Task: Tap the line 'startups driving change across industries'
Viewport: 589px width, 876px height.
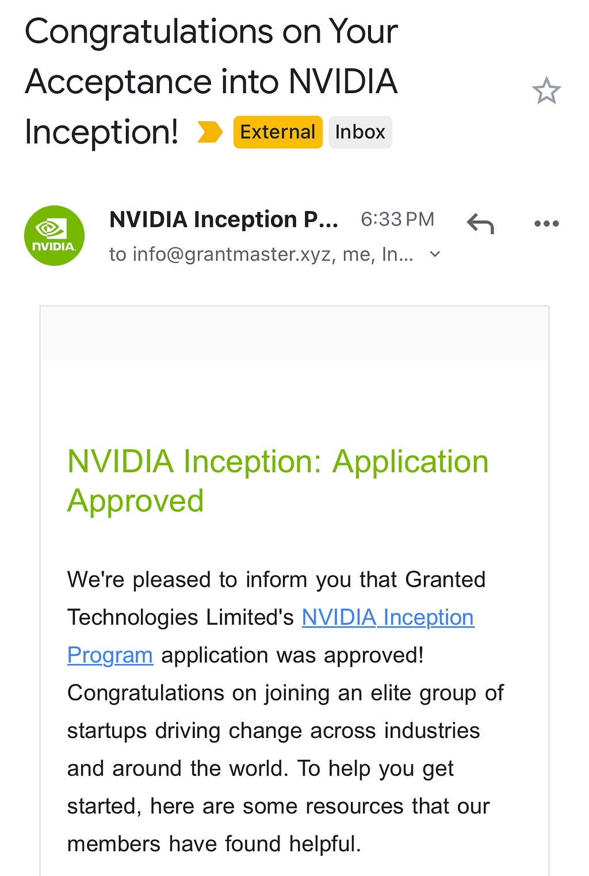Action: [x=273, y=730]
